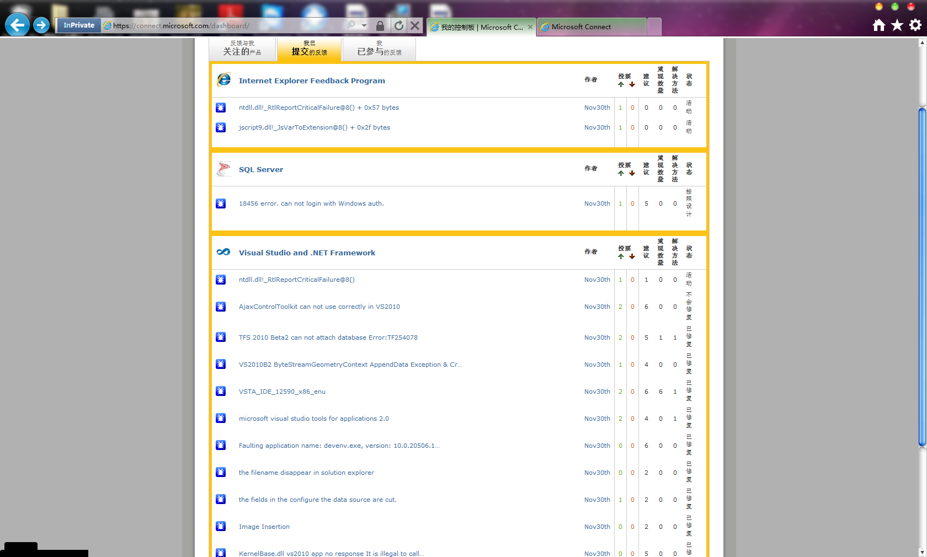Select the 关注的产品 tab

pyautogui.click(x=242, y=49)
